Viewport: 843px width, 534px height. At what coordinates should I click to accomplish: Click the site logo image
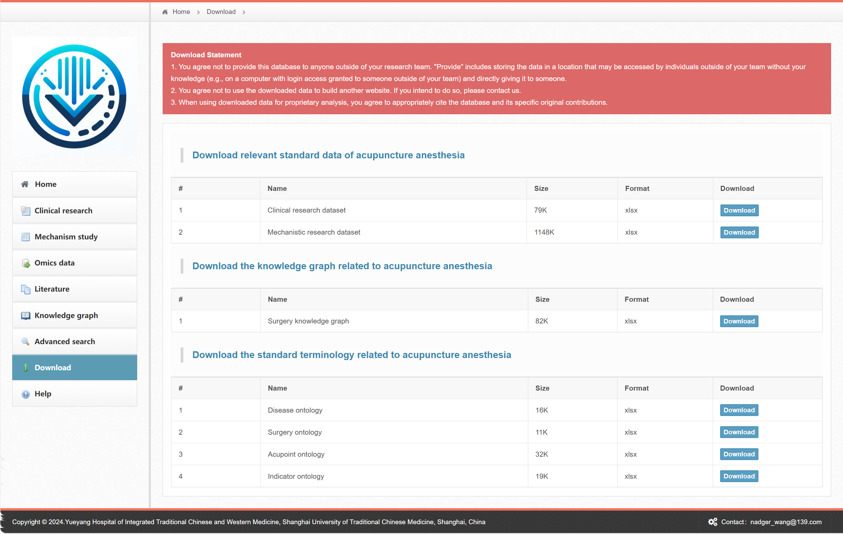pyautogui.click(x=74, y=97)
